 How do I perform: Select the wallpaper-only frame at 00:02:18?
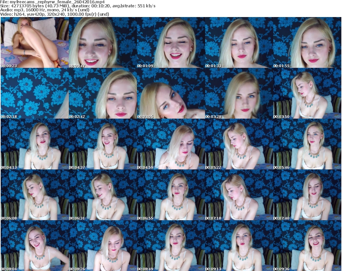pyautogui.click(x=35, y=93)
